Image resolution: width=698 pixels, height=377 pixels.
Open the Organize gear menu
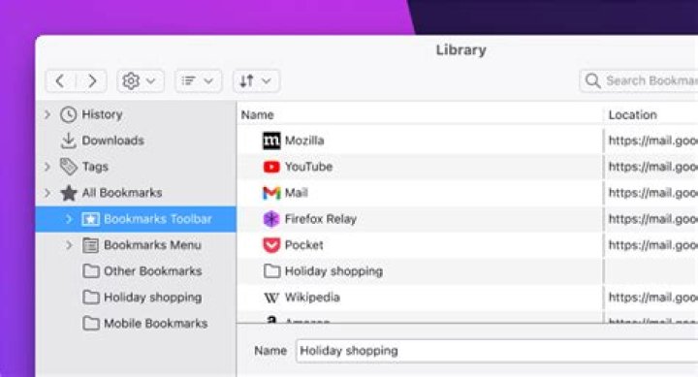140,81
